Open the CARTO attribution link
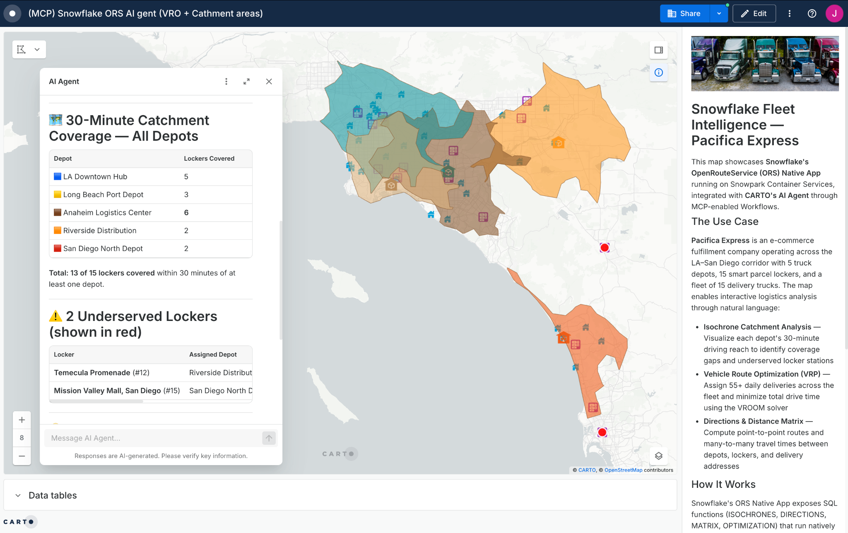This screenshot has height=533, width=848. click(587, 470)
